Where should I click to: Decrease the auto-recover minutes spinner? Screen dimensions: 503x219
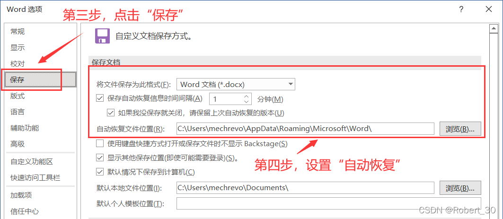click(x=246, y=101)
